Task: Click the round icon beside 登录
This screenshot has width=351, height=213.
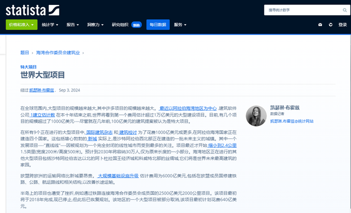Action: (331, 25)
